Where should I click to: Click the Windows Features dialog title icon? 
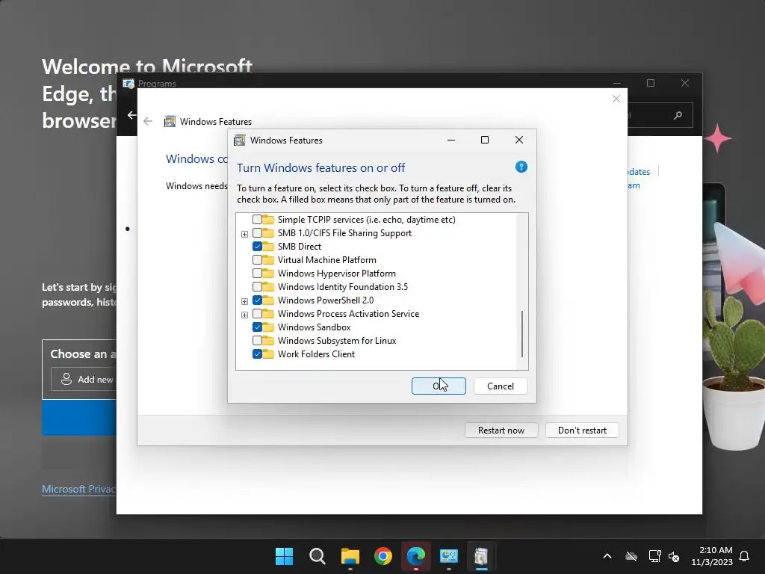tap(240, 141)
